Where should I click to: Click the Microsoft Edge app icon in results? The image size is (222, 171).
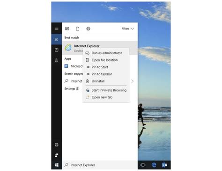tap(67, 66)
